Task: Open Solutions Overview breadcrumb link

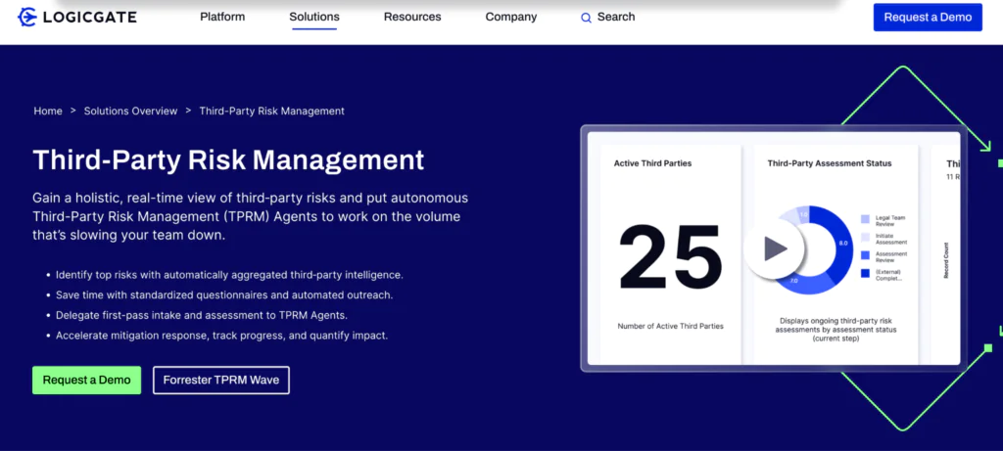Action: tap(130, 112)
